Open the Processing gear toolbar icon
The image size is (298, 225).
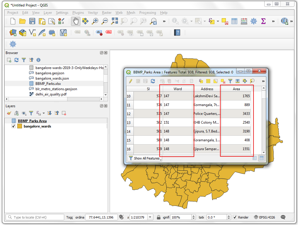(253, 21)
